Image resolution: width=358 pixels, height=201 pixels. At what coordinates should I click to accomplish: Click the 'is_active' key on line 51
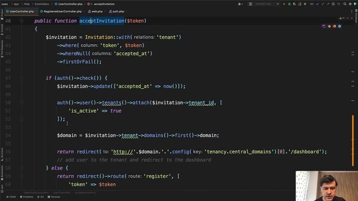click(83, 111)
